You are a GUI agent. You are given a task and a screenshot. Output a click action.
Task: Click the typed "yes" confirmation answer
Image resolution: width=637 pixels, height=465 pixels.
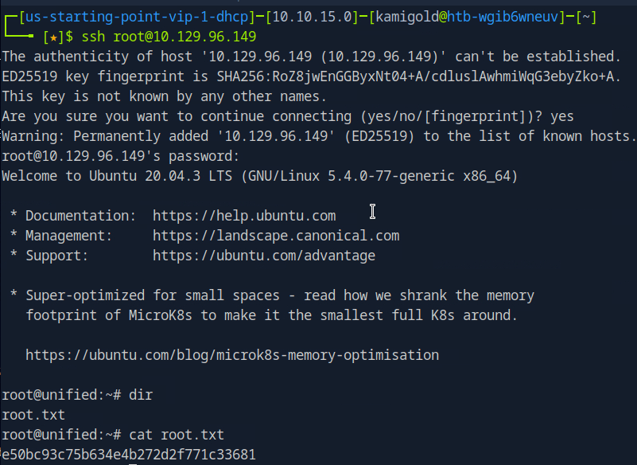click(561, 116)
